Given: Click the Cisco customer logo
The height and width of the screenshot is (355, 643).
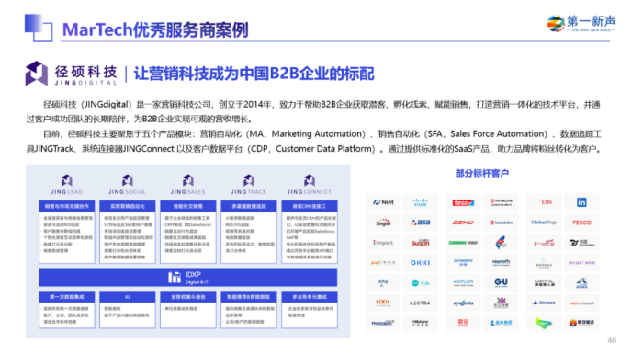Looking at the screenshot, I should (x=420, y=202).
